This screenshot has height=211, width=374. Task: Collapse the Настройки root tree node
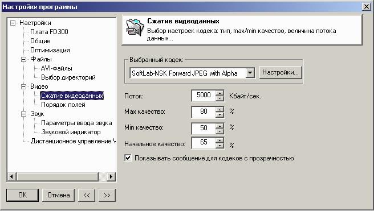tap(13, 23)
